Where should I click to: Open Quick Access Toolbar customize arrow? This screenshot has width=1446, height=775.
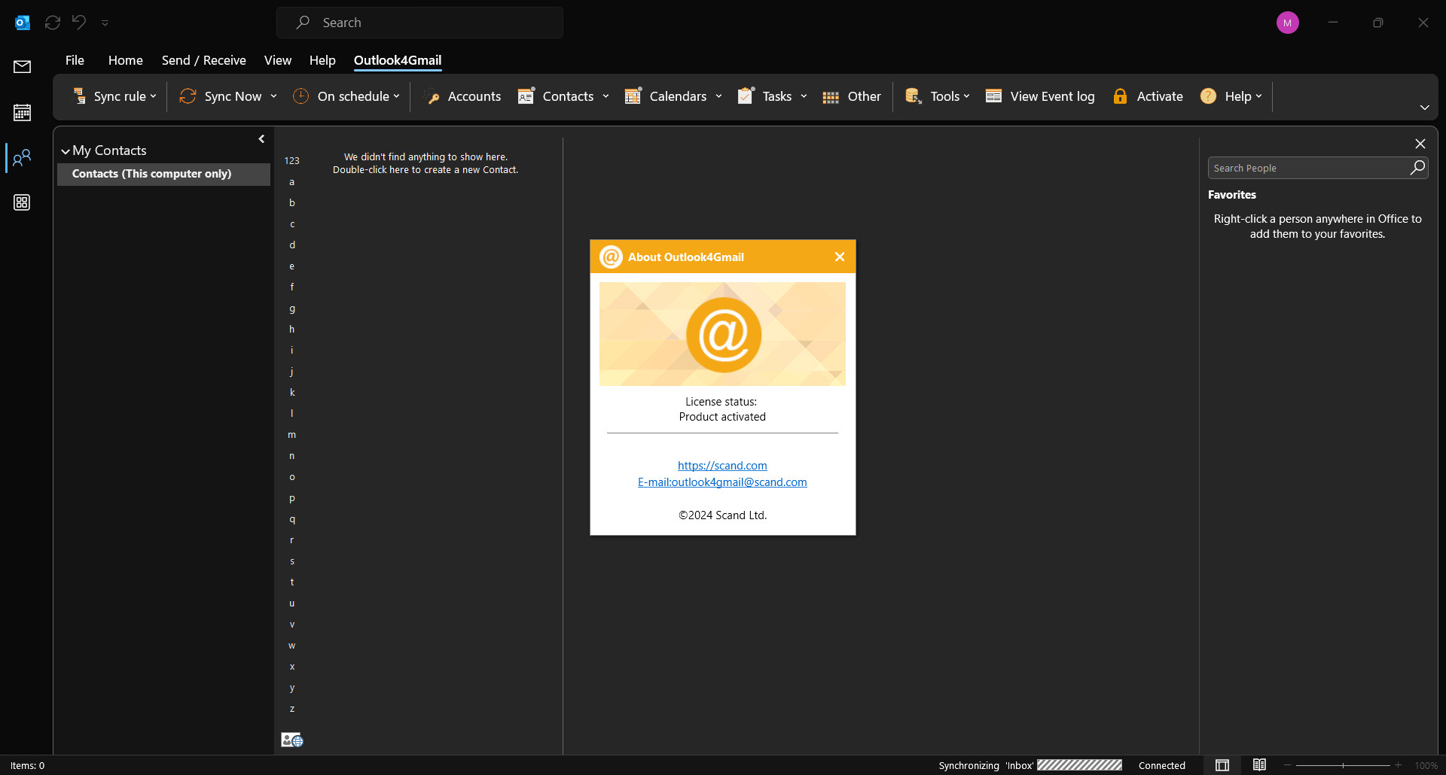point(105,23)
